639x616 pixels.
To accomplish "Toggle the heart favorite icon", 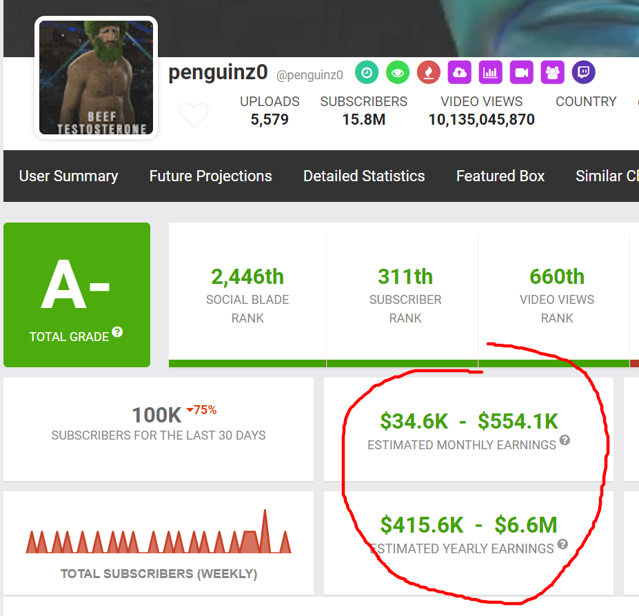I will pos(193,114).
